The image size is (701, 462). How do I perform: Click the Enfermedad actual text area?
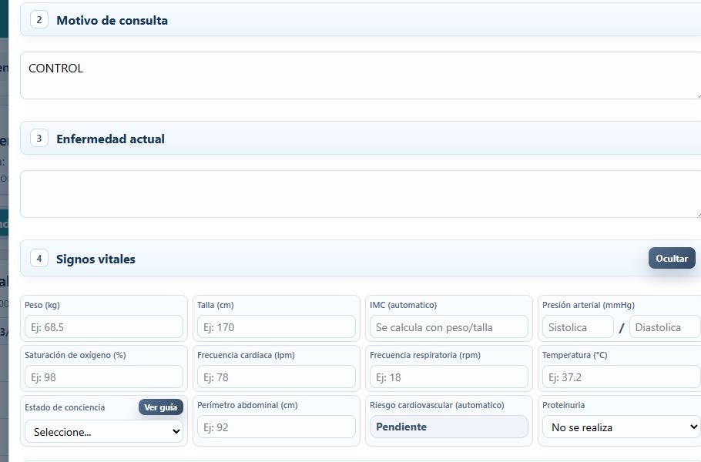(x=361, y=194)
